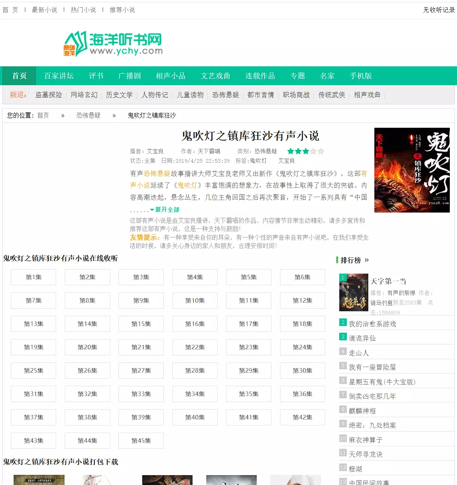
Task: Open the 广播剧 navigation tab
Action: pyautogui.click(x=129, y=76)
